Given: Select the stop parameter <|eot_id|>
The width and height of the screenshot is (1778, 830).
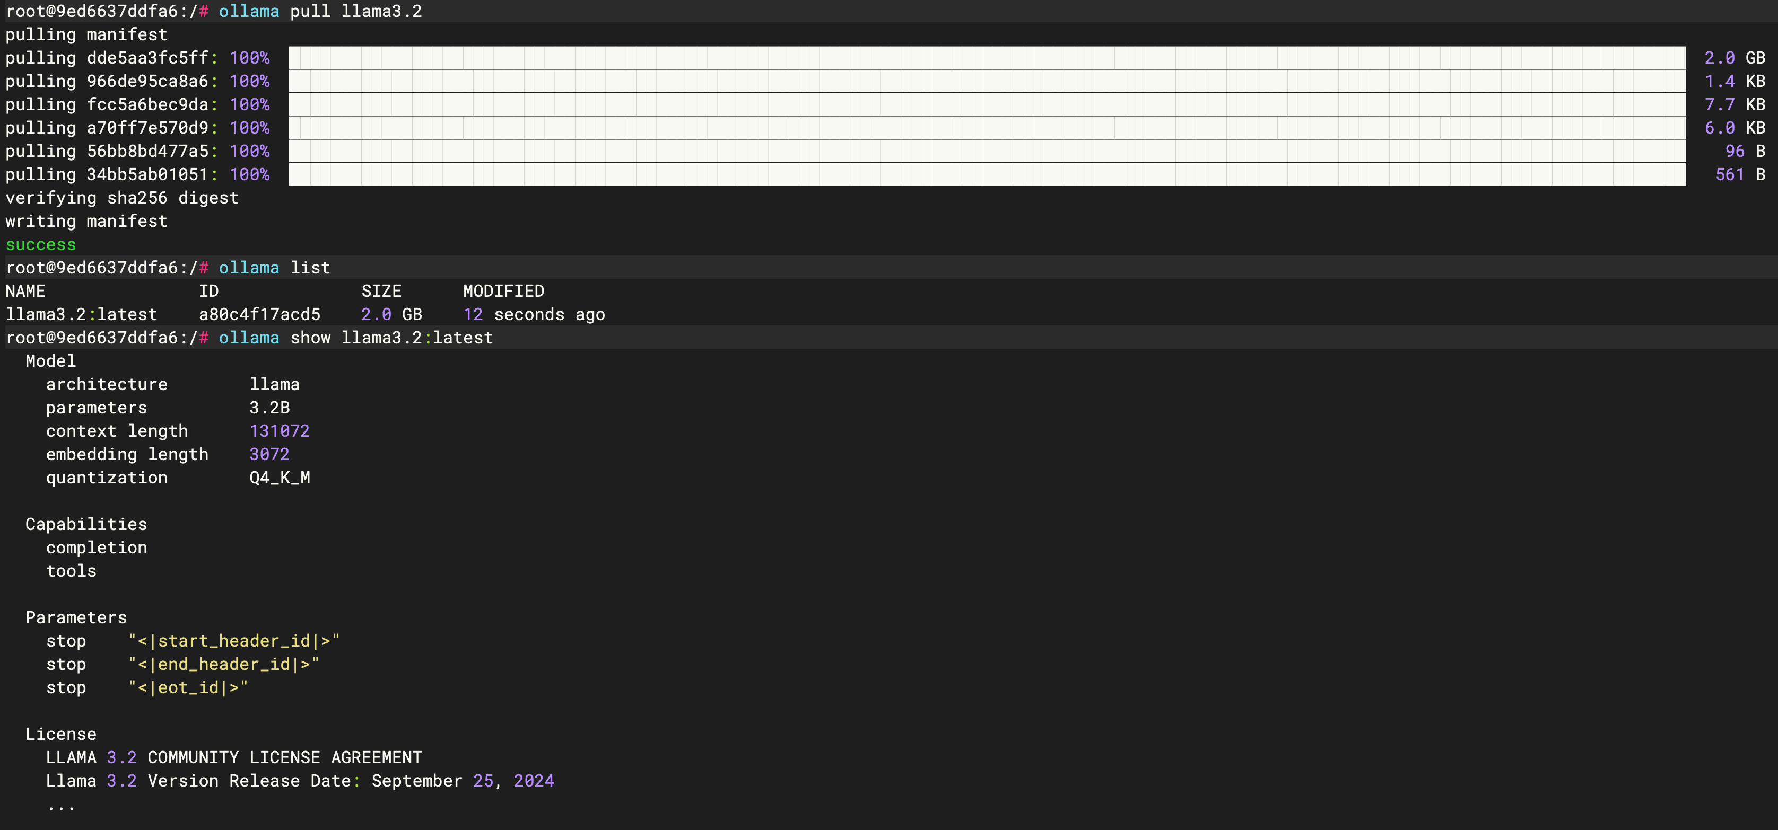Looking at the screenshot, I should 188,687.
